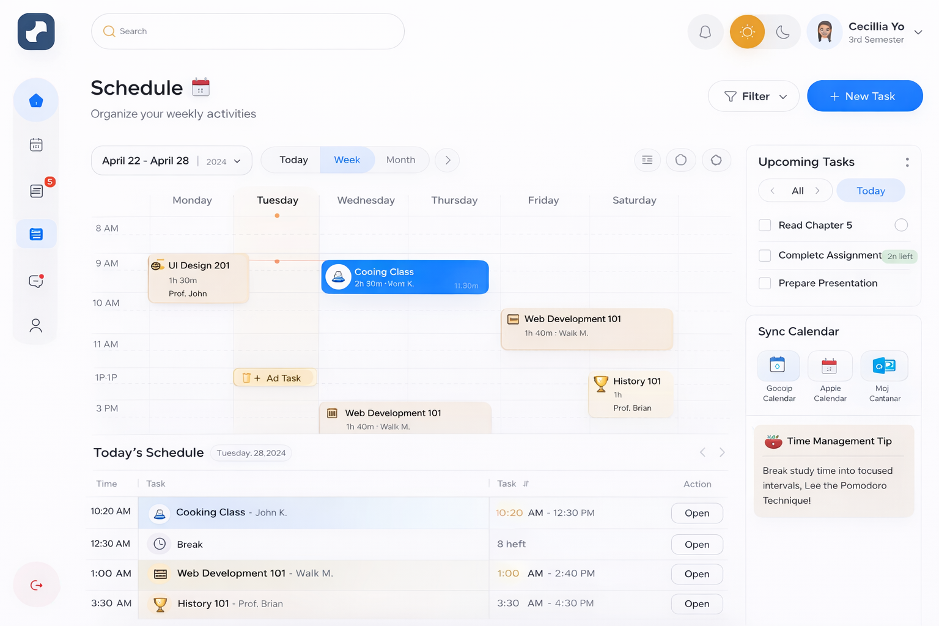Open the Filter dropdown
The height and width of the screenshot is (626, 939).
(753, 97)
